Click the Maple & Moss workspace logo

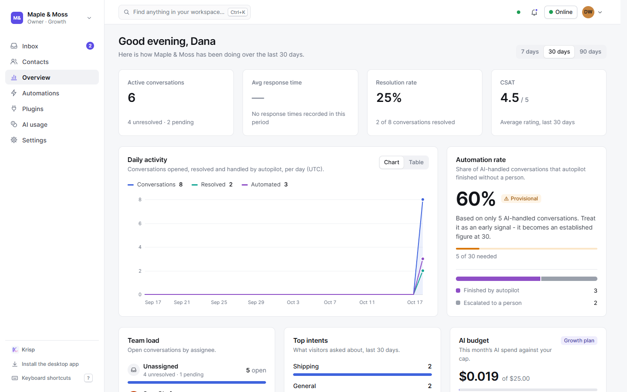coord(17,18)
